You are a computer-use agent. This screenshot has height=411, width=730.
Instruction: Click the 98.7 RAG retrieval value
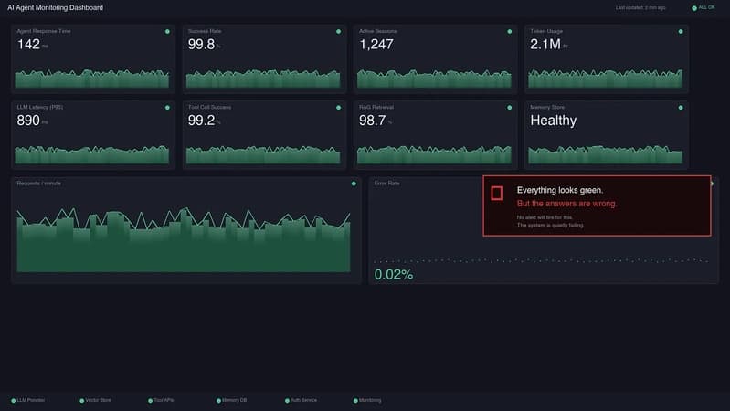375,121
